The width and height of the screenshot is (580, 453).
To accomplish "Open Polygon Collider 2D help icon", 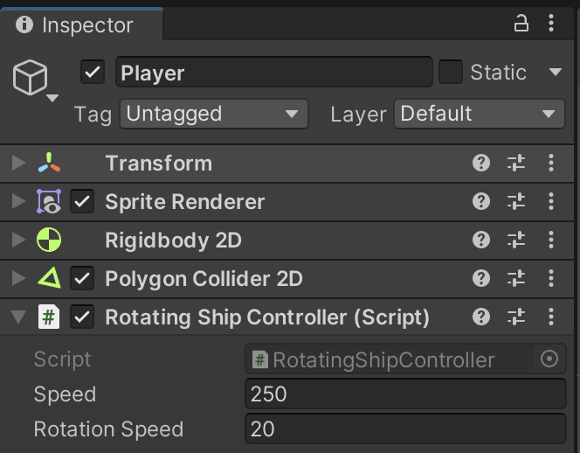I will [x=480, y=279].
